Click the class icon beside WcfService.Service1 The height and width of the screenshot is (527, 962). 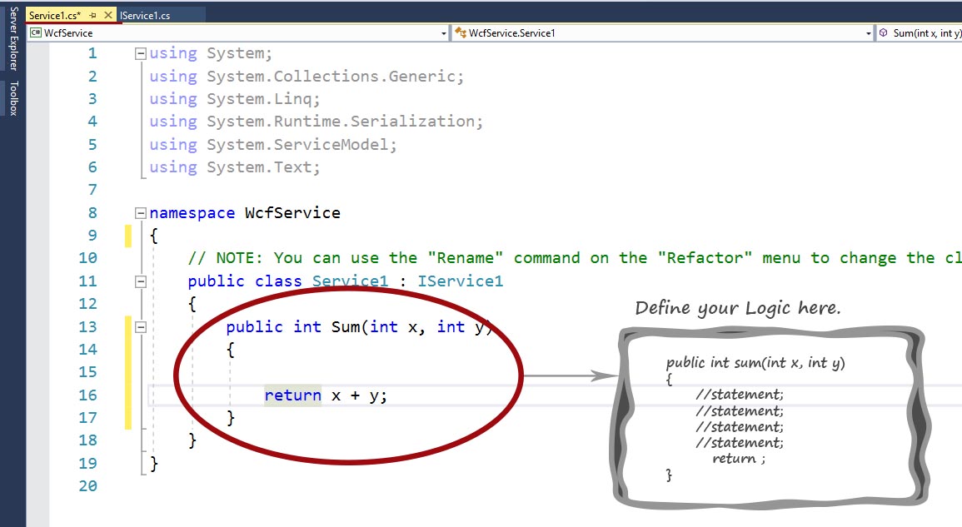coord(461,33)
